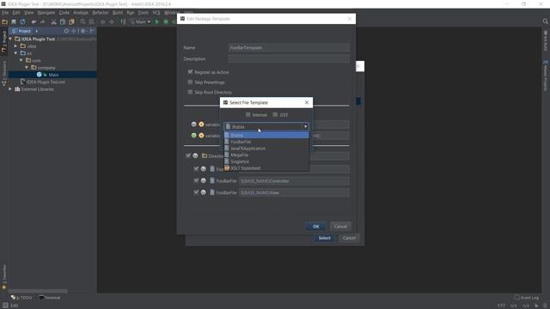550x309 pixels.
Task: Click the Make Project build icon
Action: pos(123,21)
